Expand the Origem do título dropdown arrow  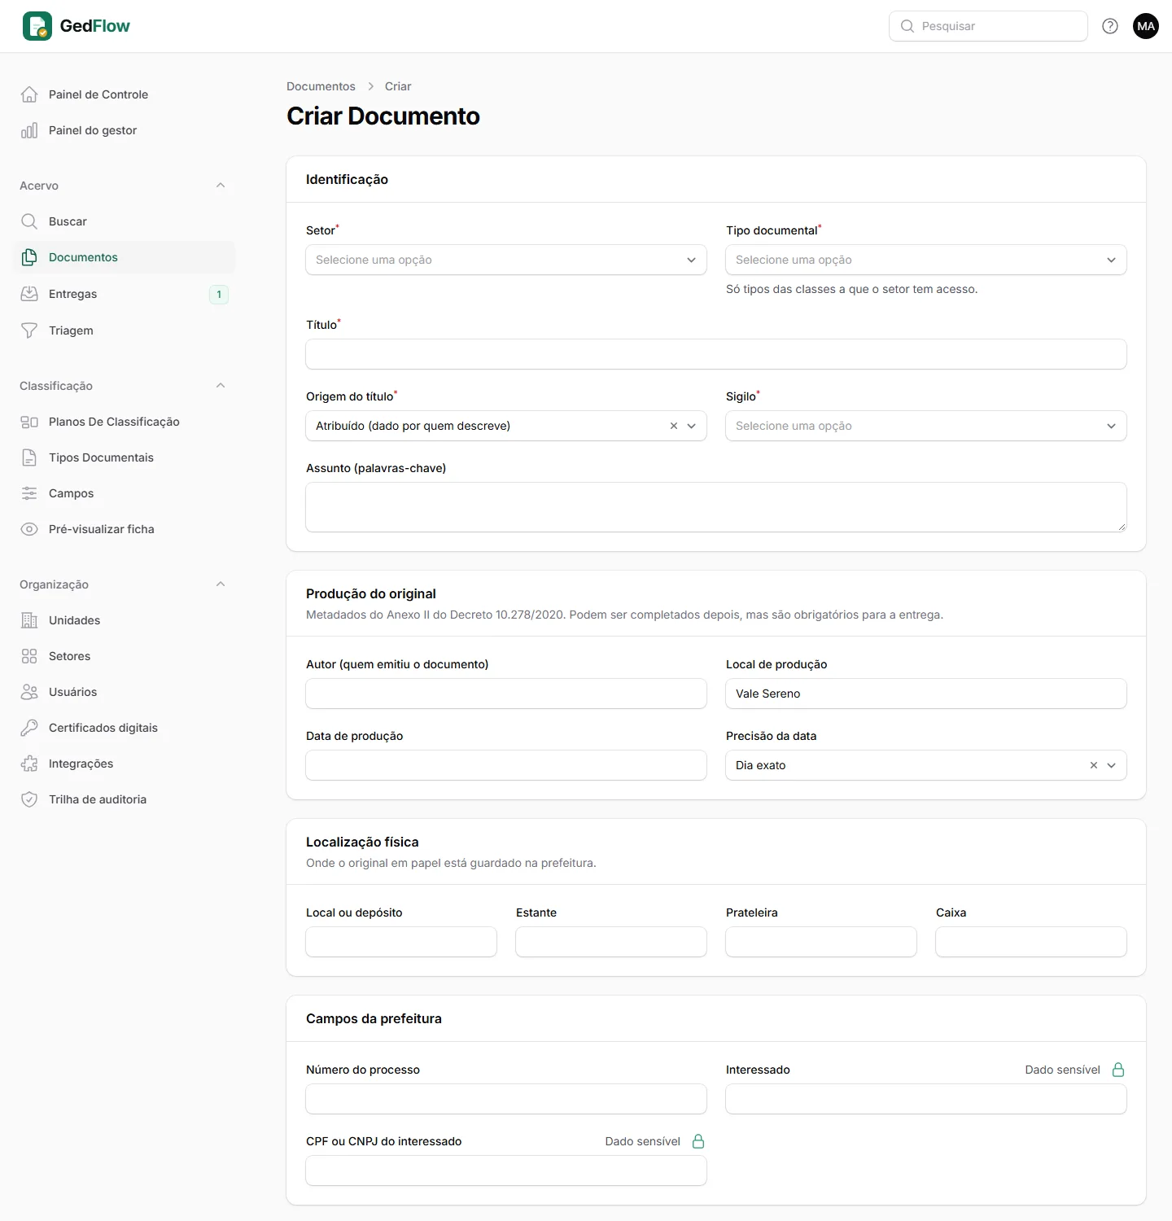tap(692, 426)
